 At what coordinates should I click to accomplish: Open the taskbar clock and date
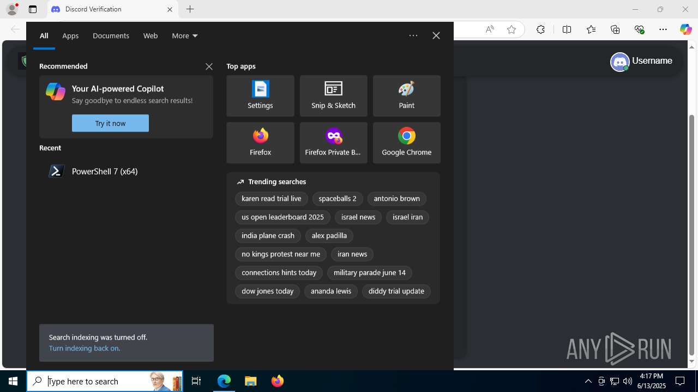tap(652, 381)
